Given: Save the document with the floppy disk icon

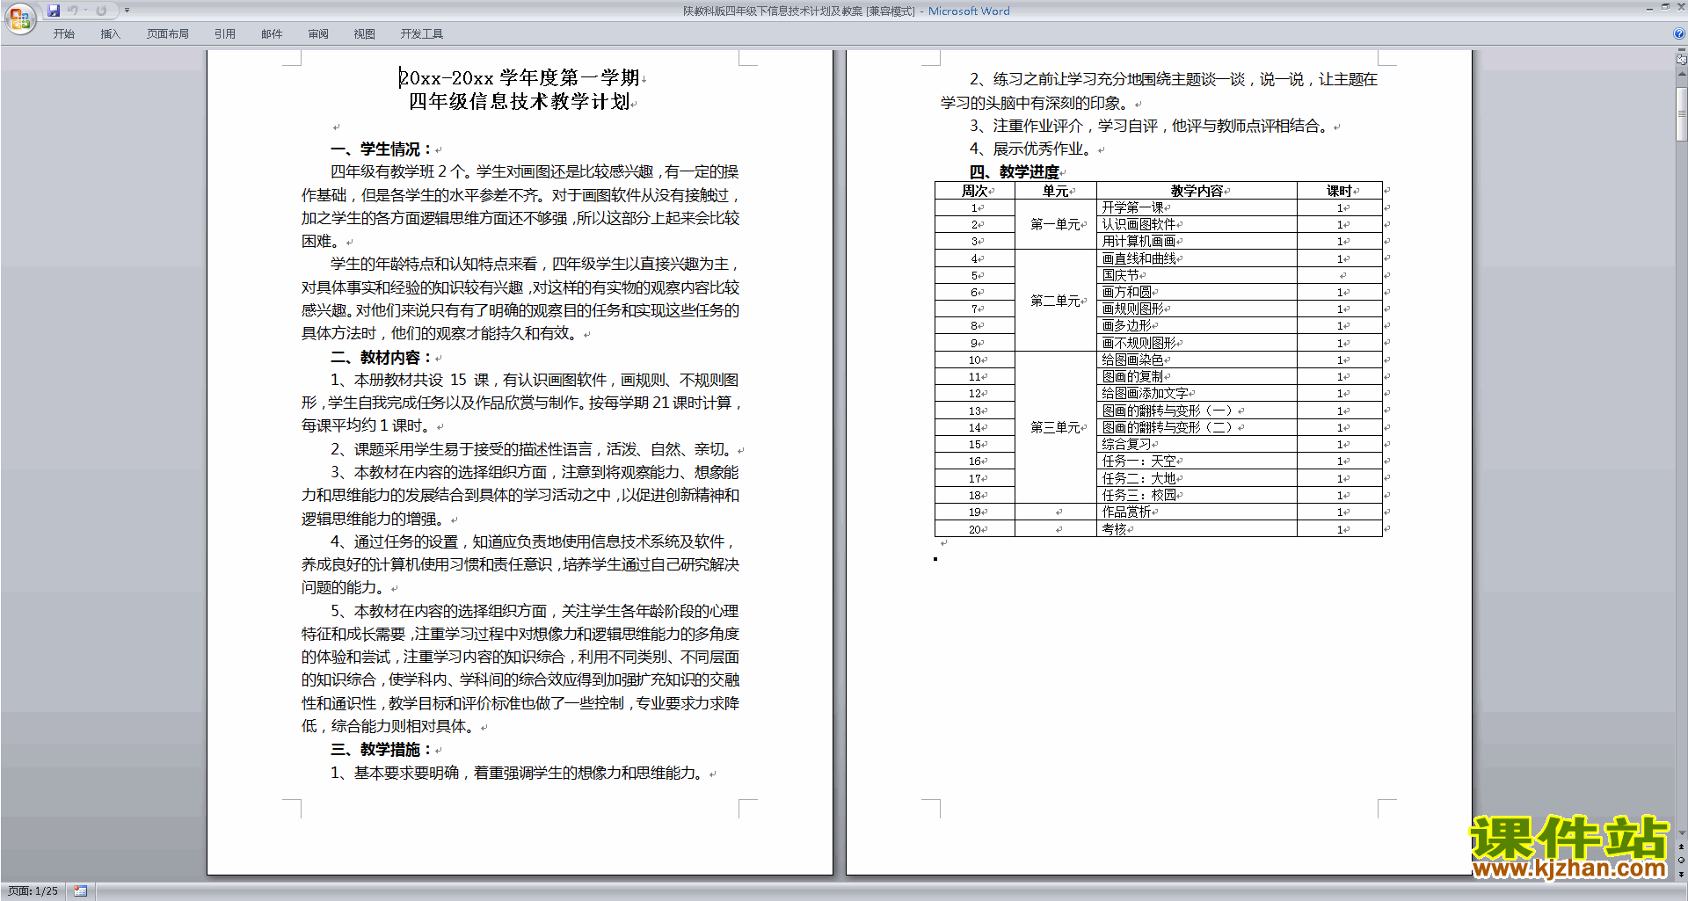Looking at the screenshot, I should click(54, 11).
